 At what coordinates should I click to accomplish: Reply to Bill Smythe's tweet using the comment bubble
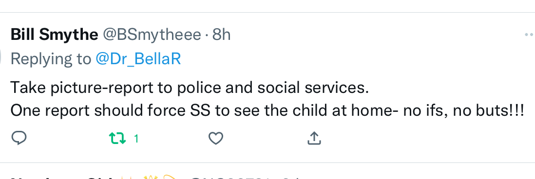click(19, 138)
